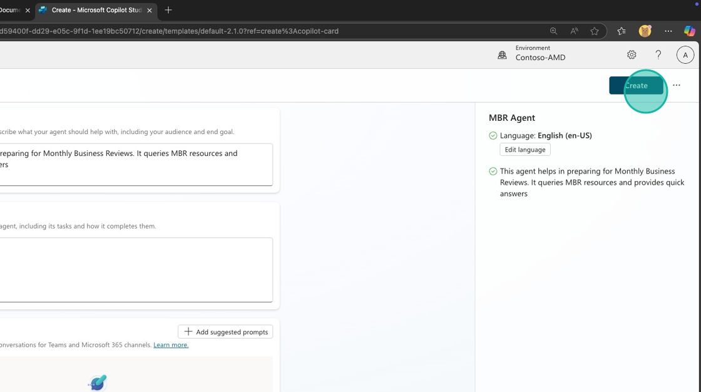701x392 pixels.
Task: Open the browser settings and more menu
Action: click(x=668, y=31)
